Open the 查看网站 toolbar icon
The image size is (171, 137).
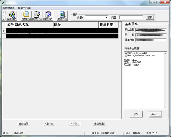pos(12,16)
